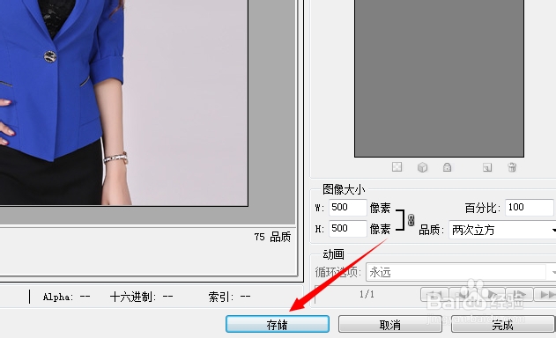Click the 1/1 frame counter text
Screen dimensions: 556x338
point(367,294)
